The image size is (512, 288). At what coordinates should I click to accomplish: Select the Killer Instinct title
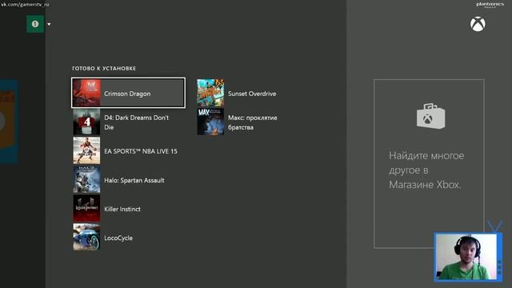coord(122,209)
